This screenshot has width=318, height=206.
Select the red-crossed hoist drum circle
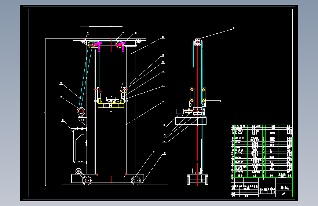(81, 111)
